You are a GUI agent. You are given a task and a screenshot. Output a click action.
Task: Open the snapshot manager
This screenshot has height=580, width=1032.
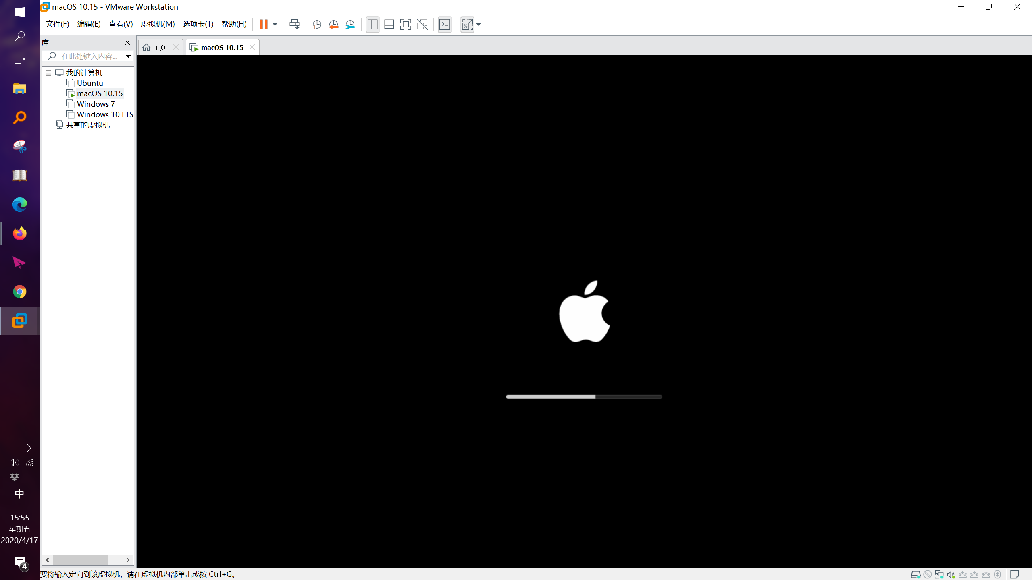click(x=350, y=25)
